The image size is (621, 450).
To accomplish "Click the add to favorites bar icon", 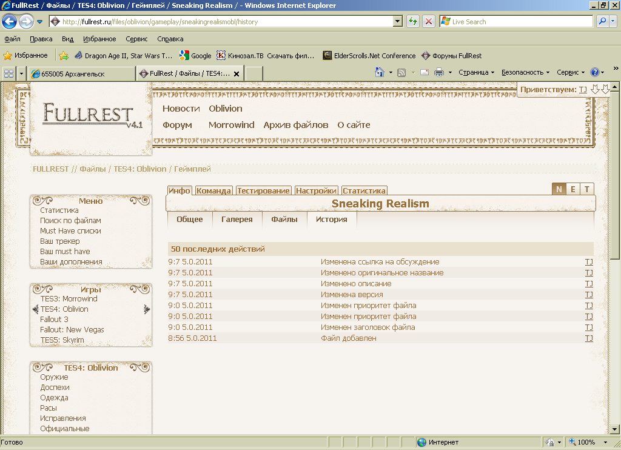I will [x=63, y=56].
